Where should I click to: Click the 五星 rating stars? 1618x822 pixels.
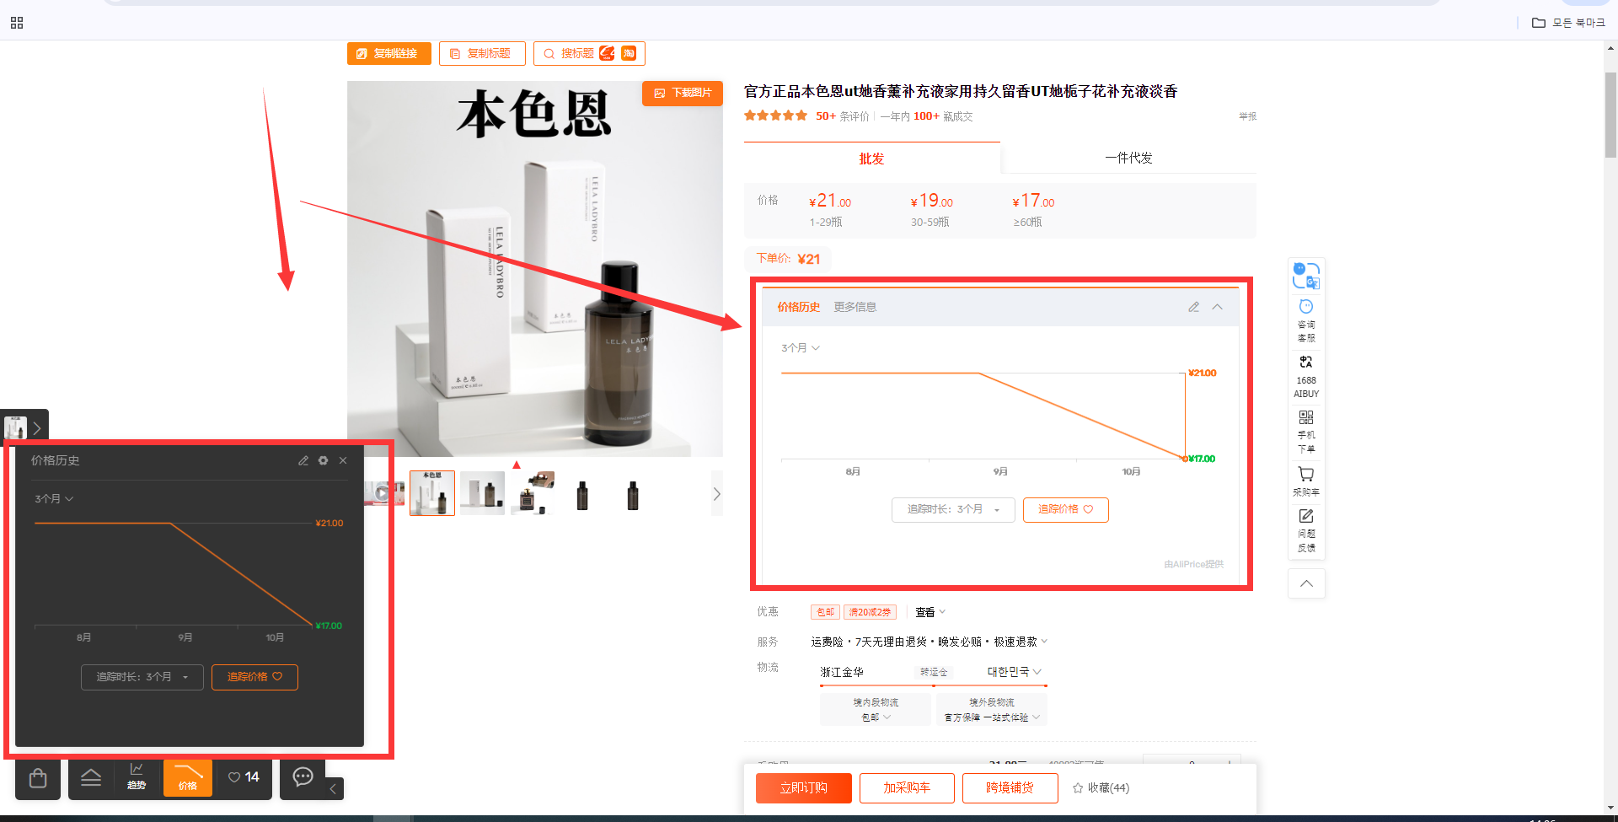pyautogui.click(x=775, y=116)
